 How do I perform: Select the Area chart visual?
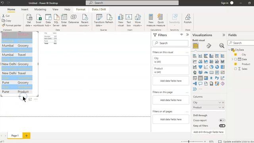pos(200,62)
